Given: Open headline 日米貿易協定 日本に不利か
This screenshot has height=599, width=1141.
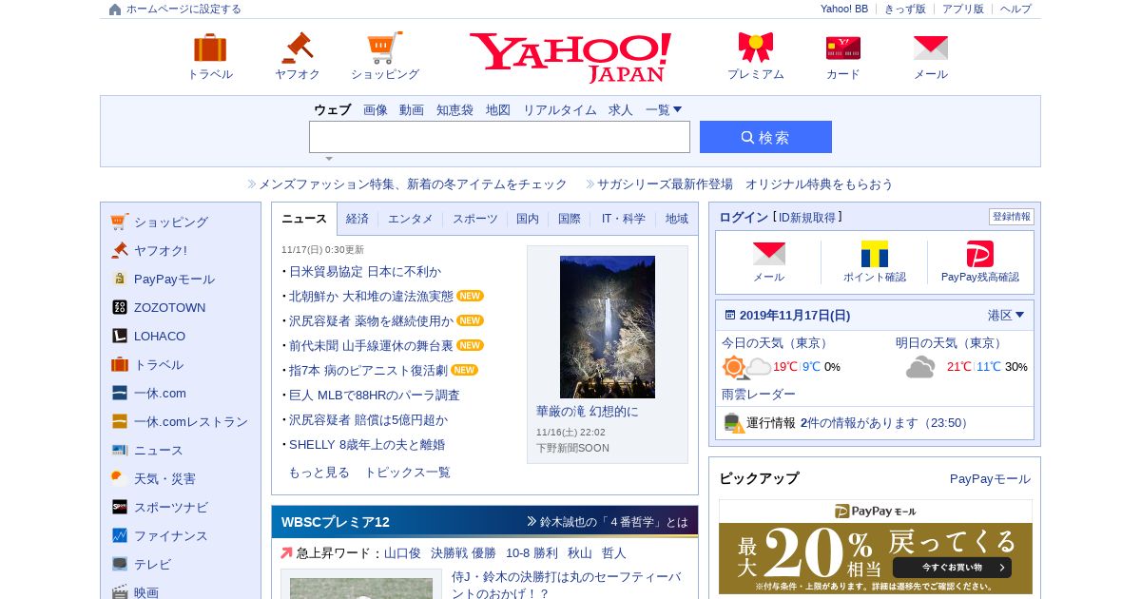Looking at the screenshot, I should pyautogui.click(x=365, y=271).
